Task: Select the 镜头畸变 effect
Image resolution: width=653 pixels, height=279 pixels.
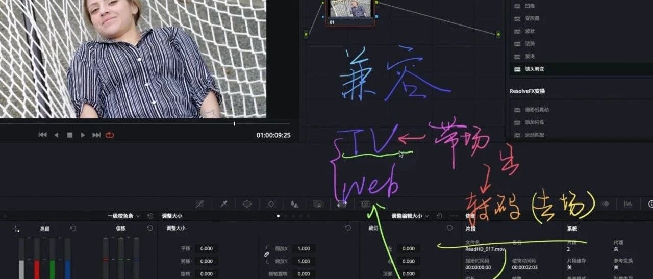Action: pos(582,69)
